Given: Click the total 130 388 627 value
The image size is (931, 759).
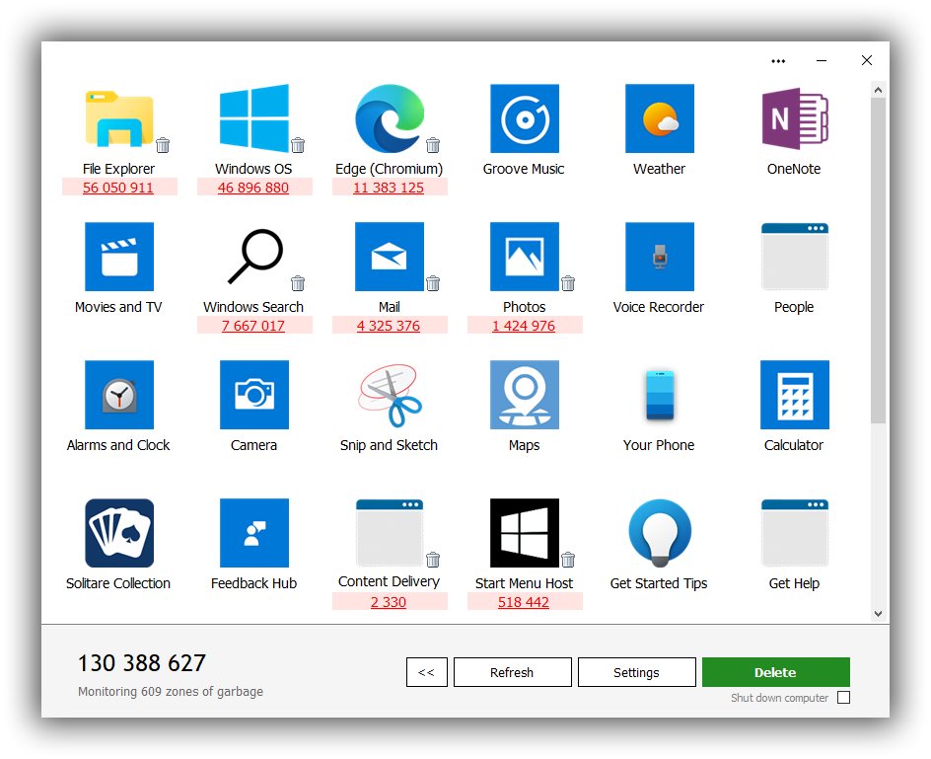Looking at the screenshot, I should pos(142,663).
